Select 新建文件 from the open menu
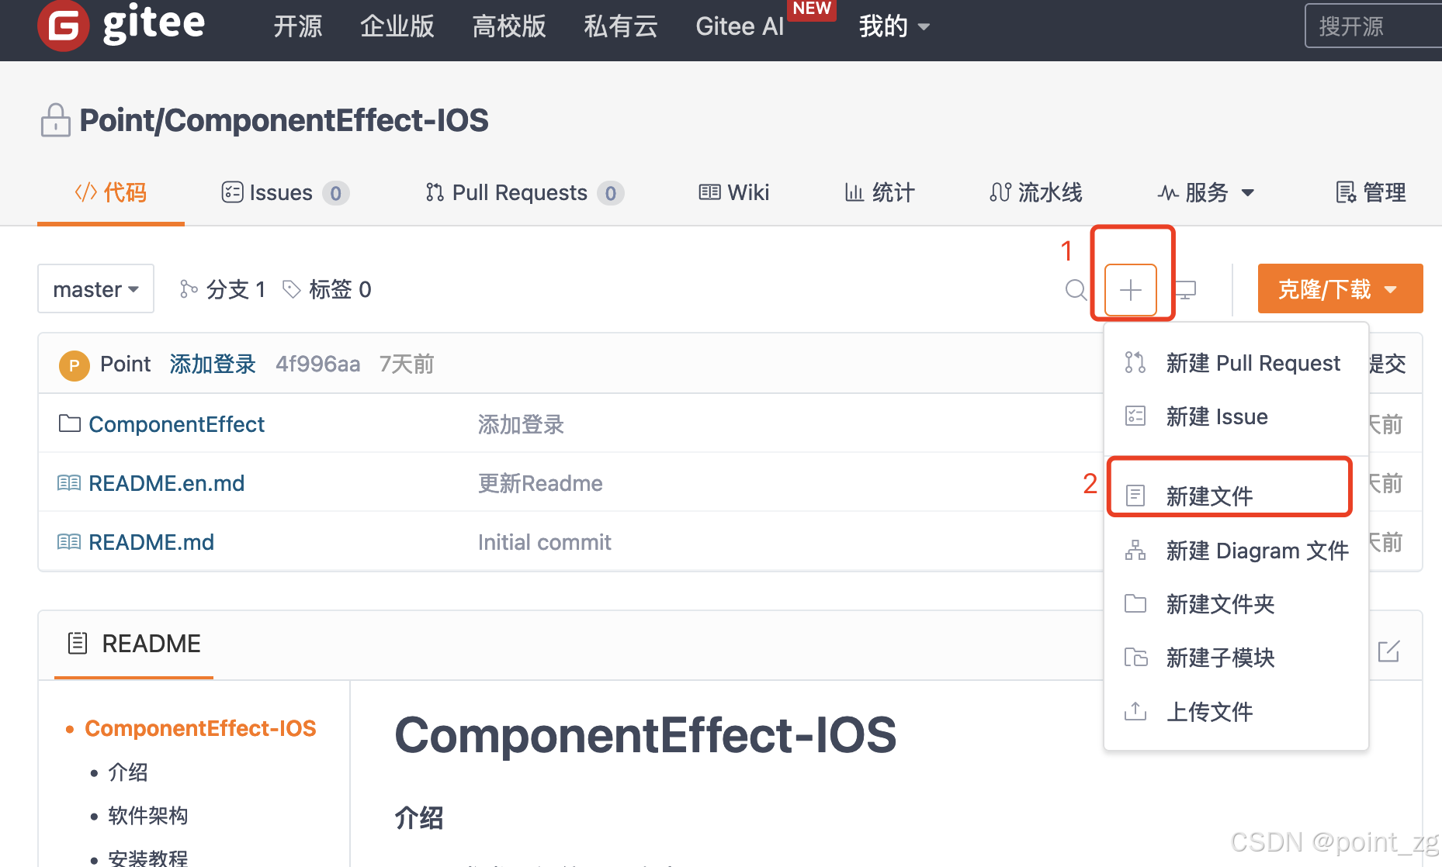 tap(1209, 495)
